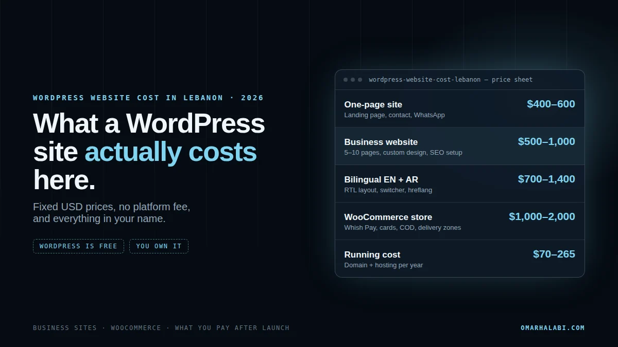Click the 'WORDPRESS WEBSITE COST IN LEBANON · 2026' eyebrow
The image size is (618, 347).
click(148, 98)
